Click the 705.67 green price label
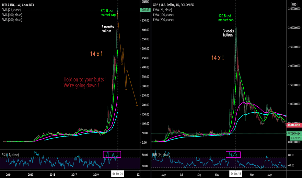 [145, 10]
